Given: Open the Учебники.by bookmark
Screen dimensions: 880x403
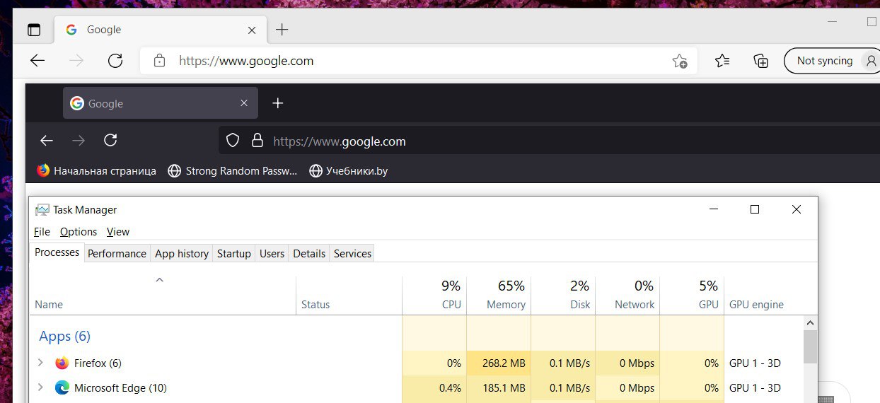Looking at the screenshot, I should coord(349,170).
